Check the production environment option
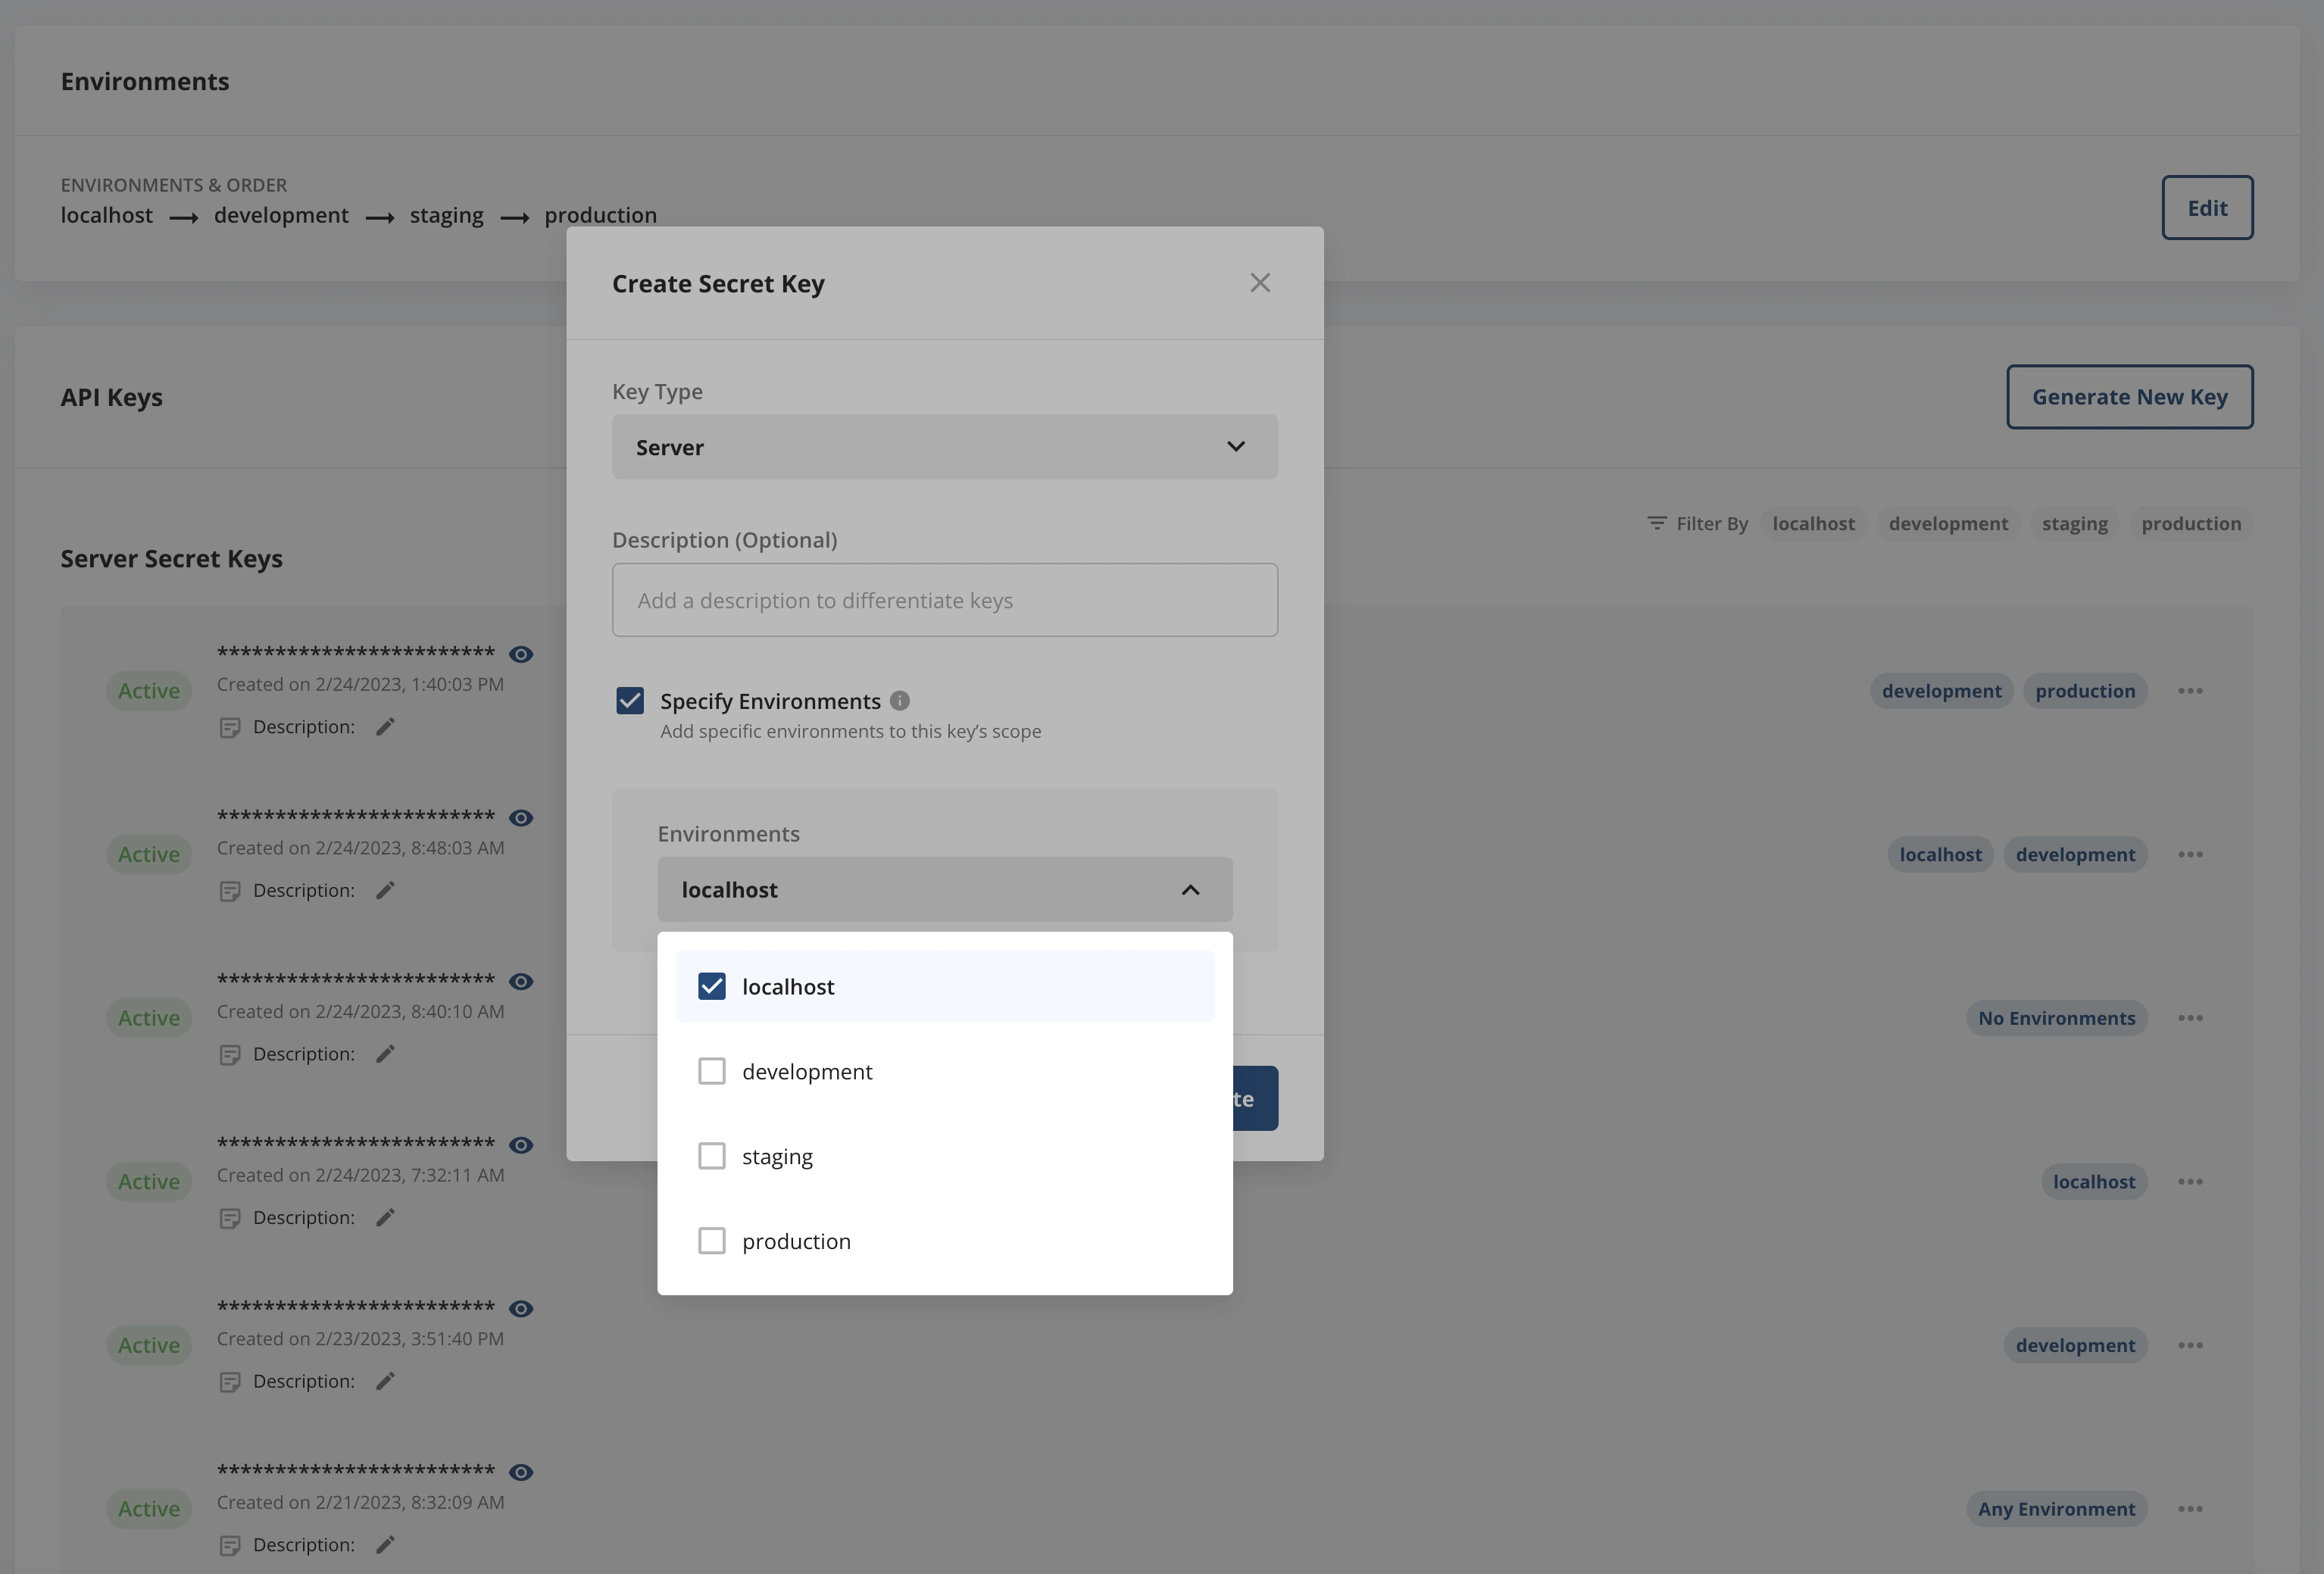This screenshot has width=2324, height=1574. tap(712, 1241)
